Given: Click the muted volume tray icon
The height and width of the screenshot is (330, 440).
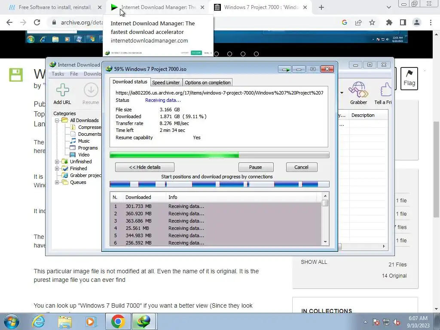Looking at the screenshot, I should pyautogui.click(x=397, y=322).
